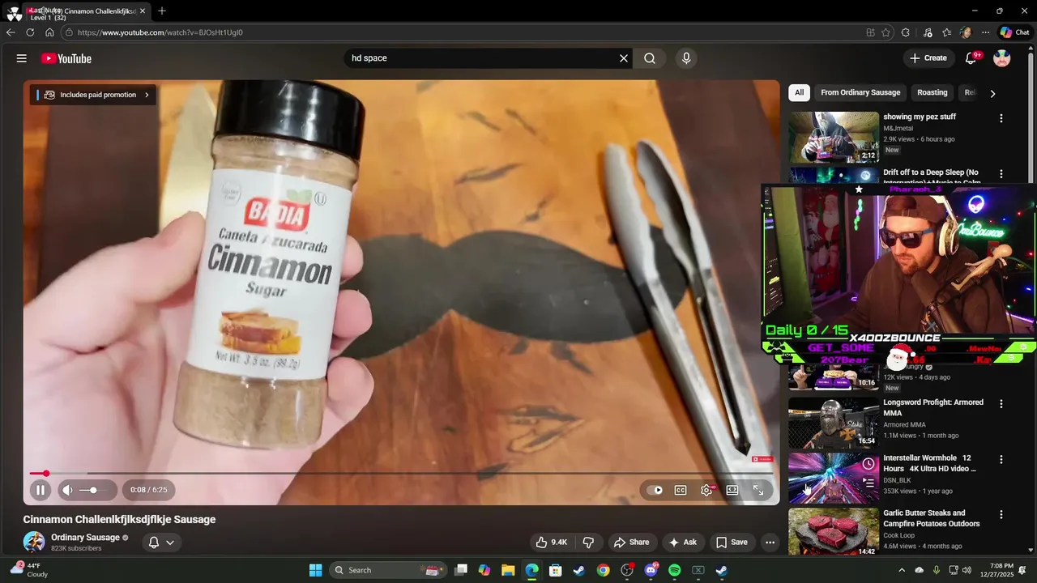1037x583 pixels.
Task: Clear the search box with the X
Action: [624, 58]
